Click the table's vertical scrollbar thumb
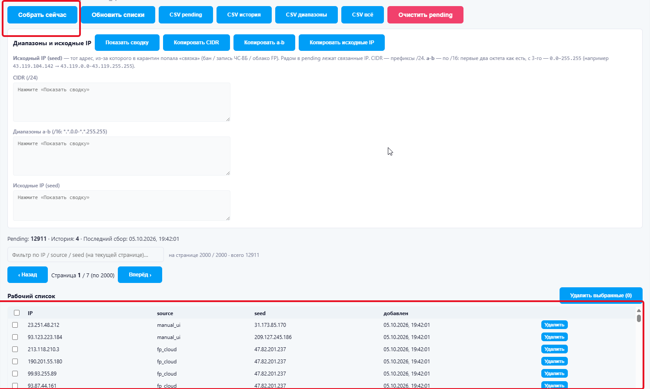Screen dimensions: 650x389 coord(639,318)
